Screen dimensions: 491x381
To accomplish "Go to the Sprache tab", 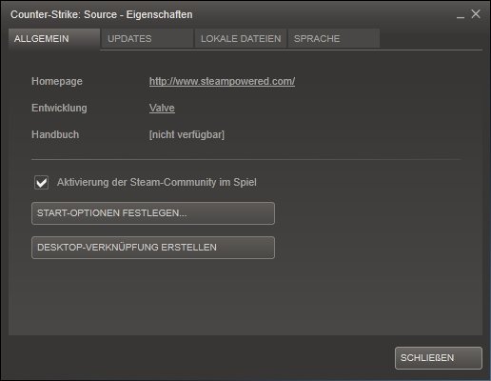I will 334,39.
